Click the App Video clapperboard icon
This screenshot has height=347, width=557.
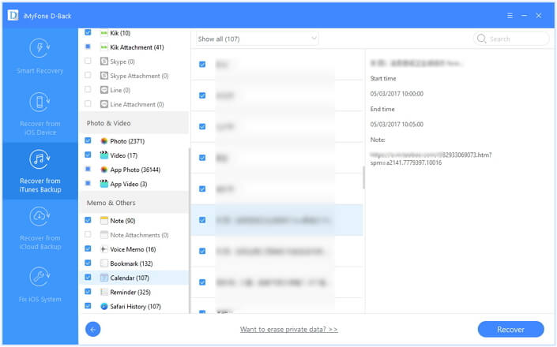pyautogui.click(x=103, y=184)
